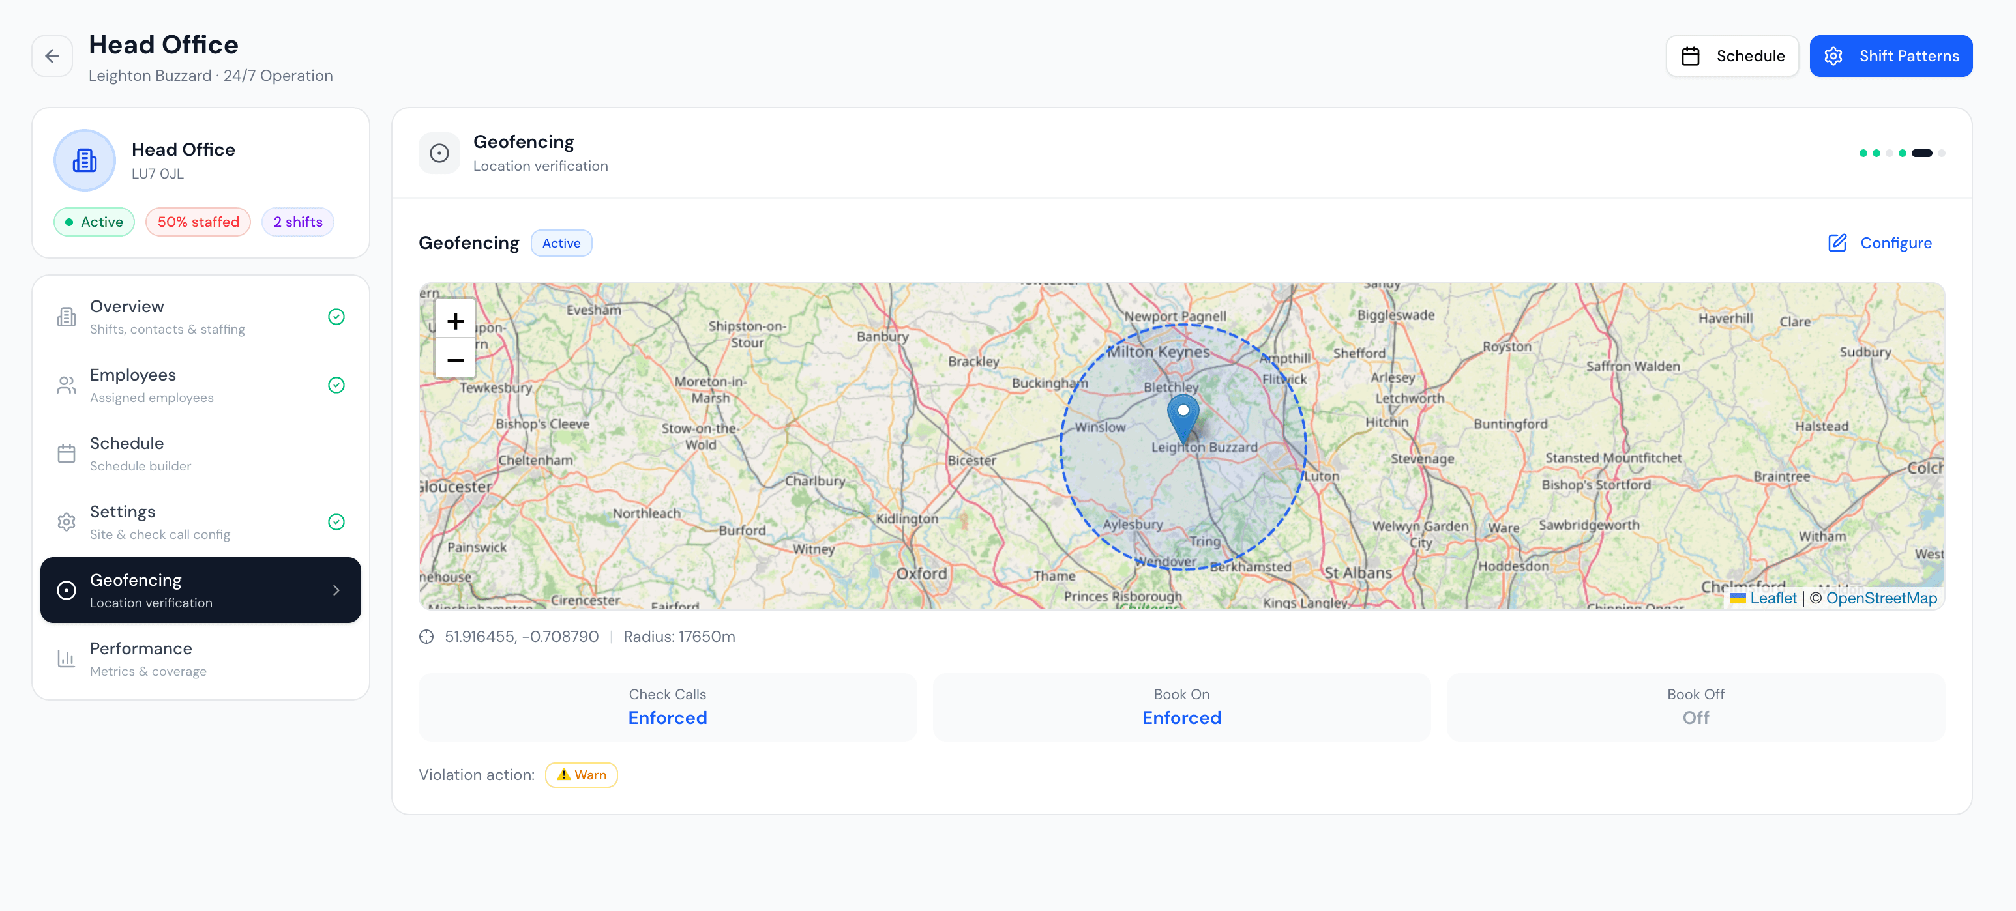This screenshot has width=2016, height=911.
Task: Click the Geofencing row chevron arrow
Action: point(336,590)
